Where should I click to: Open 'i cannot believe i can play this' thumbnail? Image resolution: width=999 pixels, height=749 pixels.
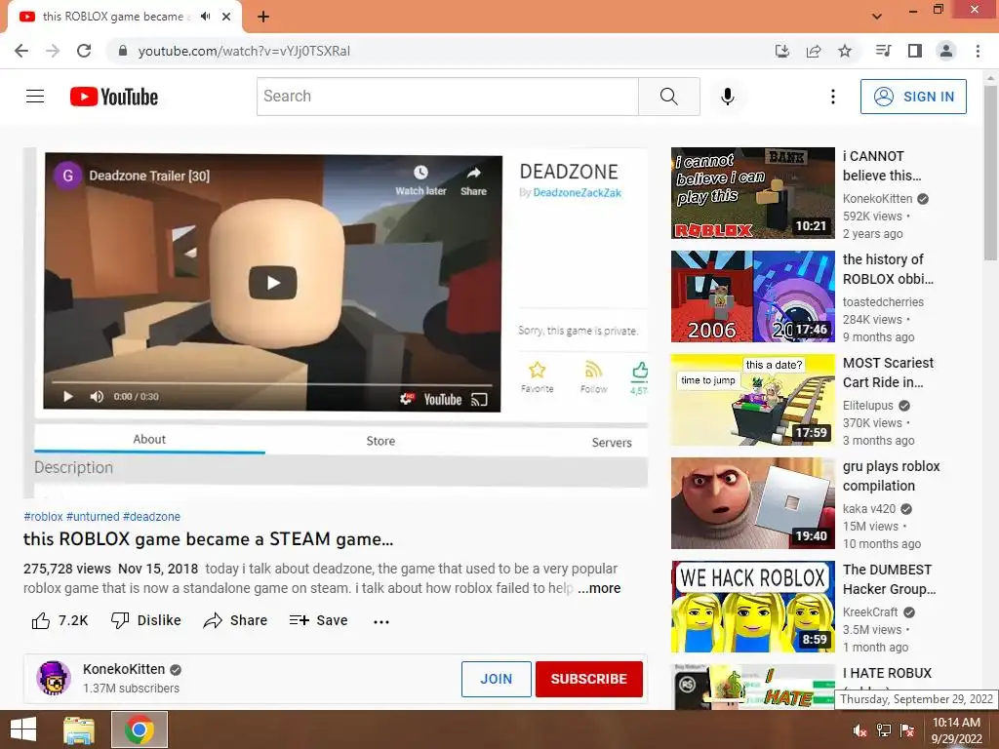point(752,193)
